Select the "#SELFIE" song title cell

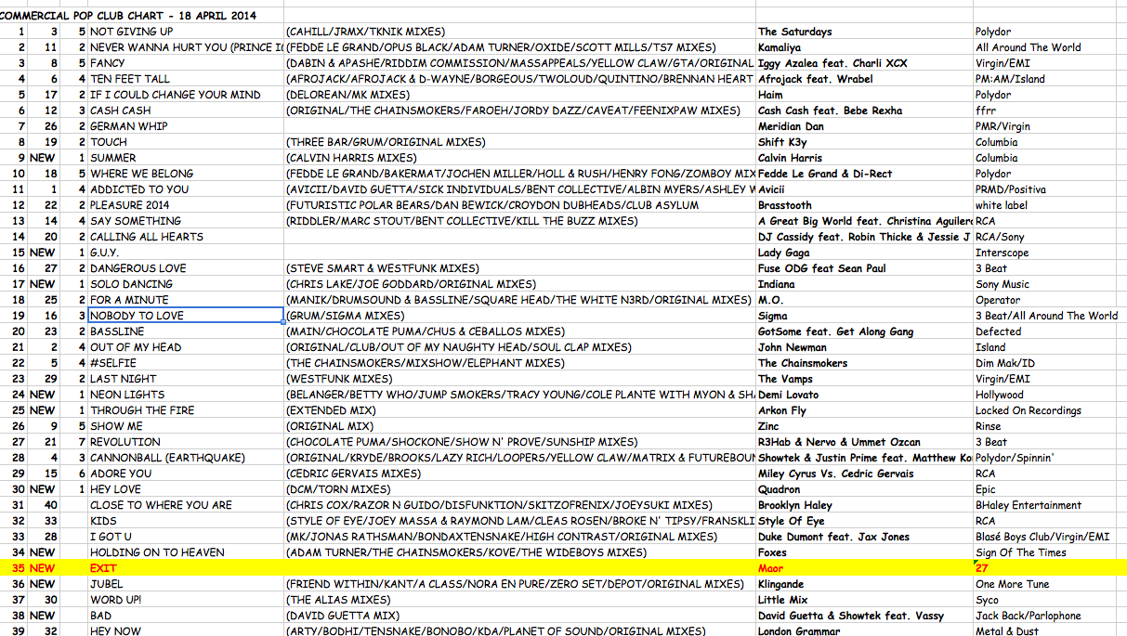(113, 363)
